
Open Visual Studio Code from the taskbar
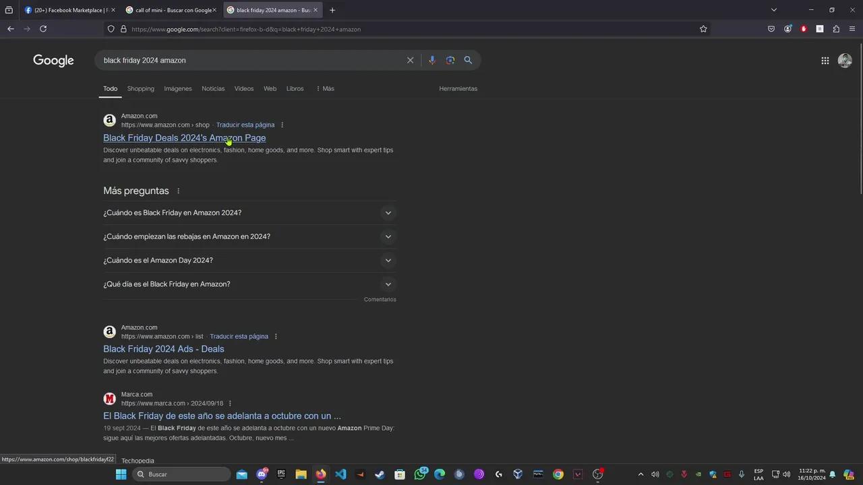click(x=340, y=474)
